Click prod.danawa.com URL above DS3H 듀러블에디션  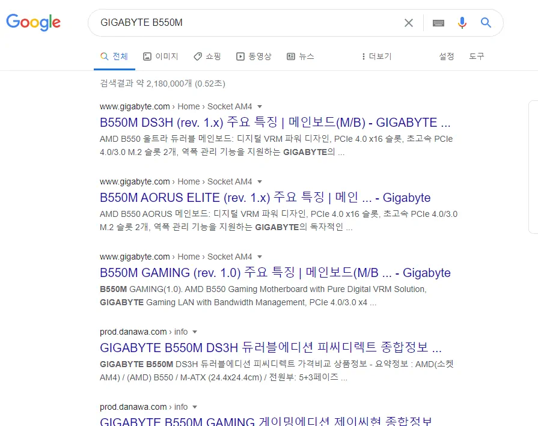(x=133, y=332)
